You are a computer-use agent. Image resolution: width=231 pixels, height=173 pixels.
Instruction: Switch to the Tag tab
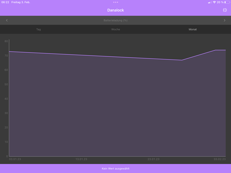pos(38,29)
